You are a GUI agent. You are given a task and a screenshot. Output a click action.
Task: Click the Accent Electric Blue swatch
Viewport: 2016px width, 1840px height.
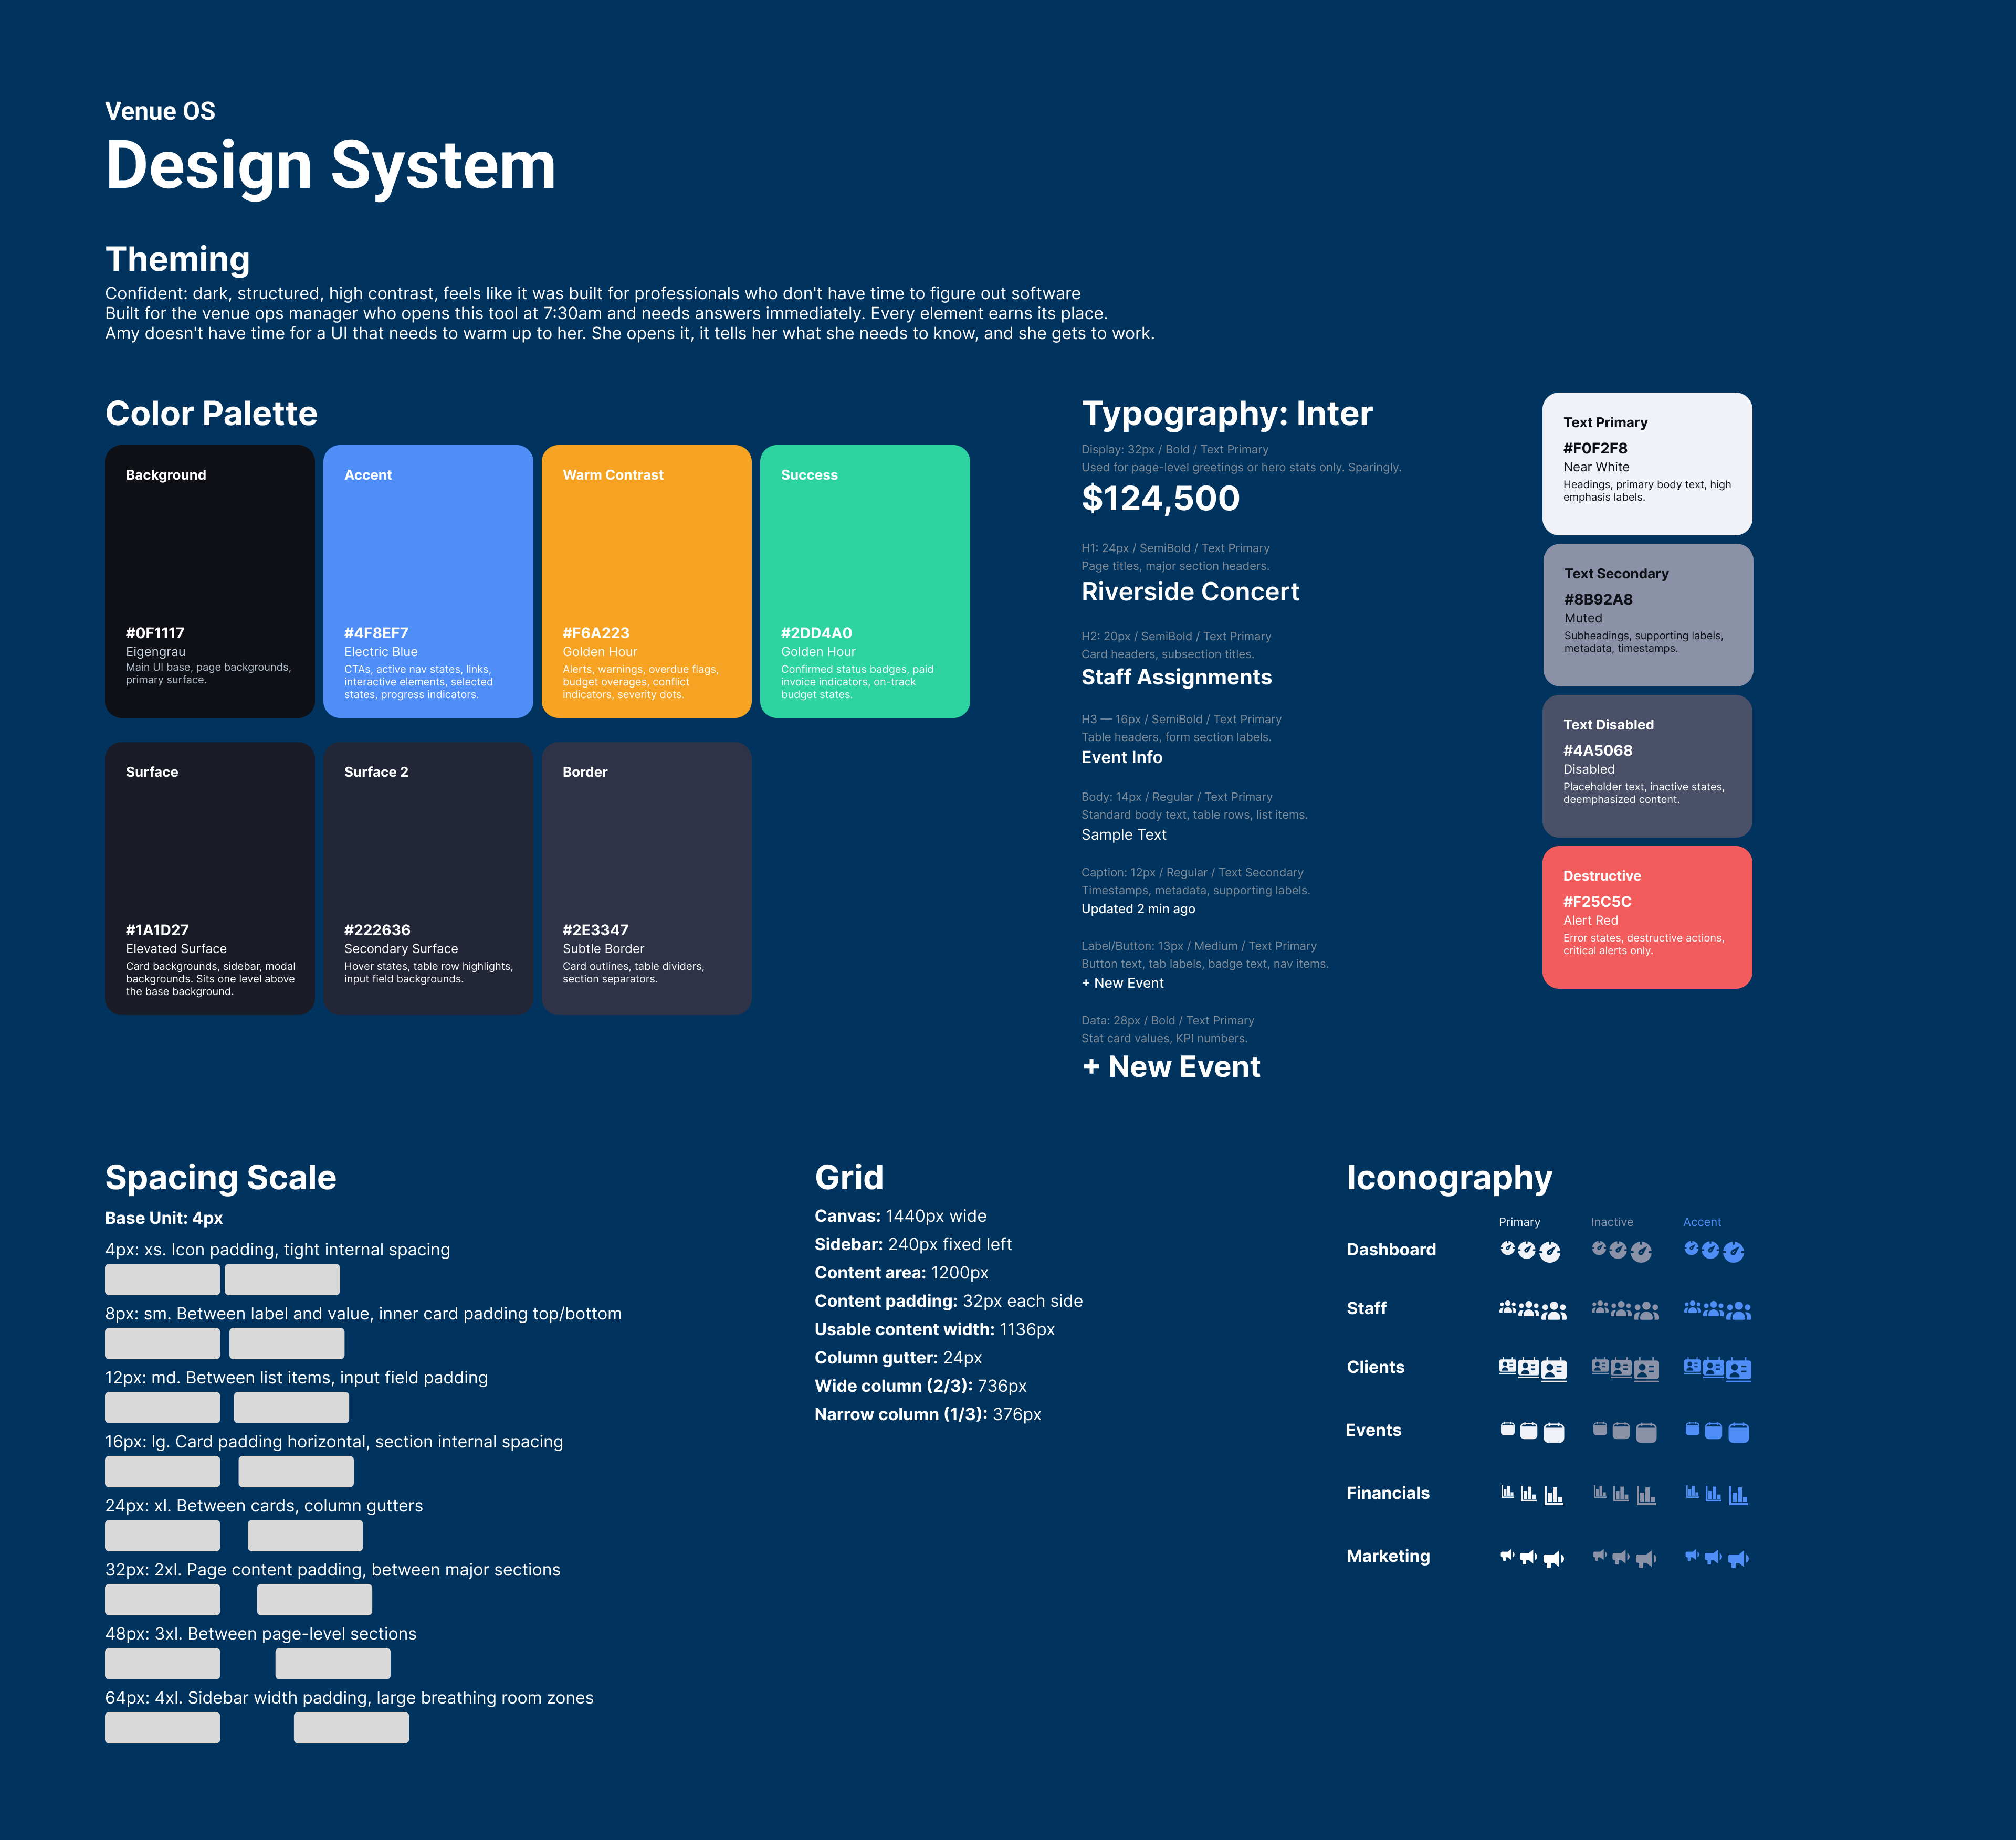(x=428, y=580)
